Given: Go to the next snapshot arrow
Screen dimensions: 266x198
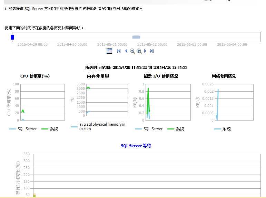Looking at the screenshot, I should (145, 51).
